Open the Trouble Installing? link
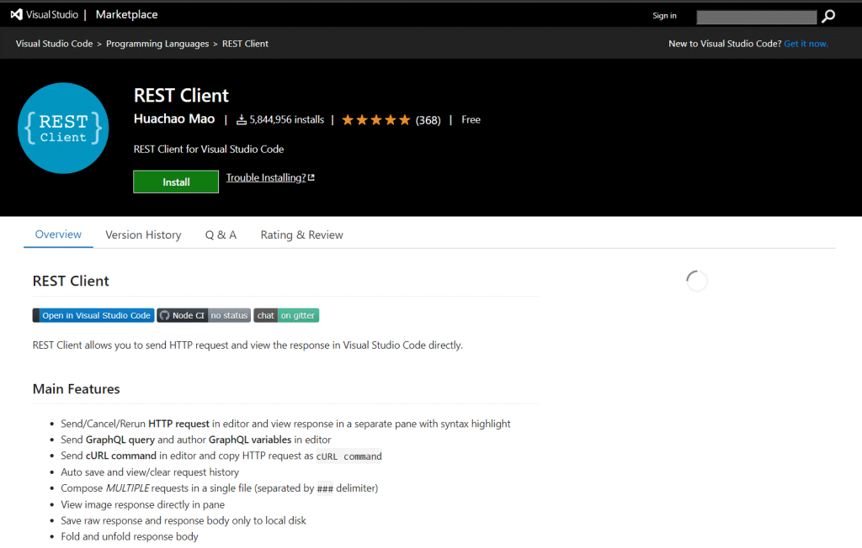Image resolution: width=862 pixels, height=548 pixels. click(265, 177)
